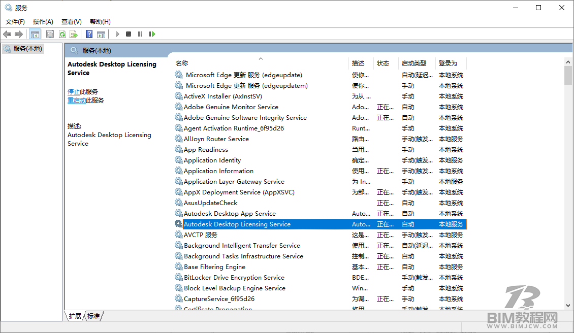Screen dimensions: 574x333
Task: Click the vertical scrollbar thumb
Action: 568,76
